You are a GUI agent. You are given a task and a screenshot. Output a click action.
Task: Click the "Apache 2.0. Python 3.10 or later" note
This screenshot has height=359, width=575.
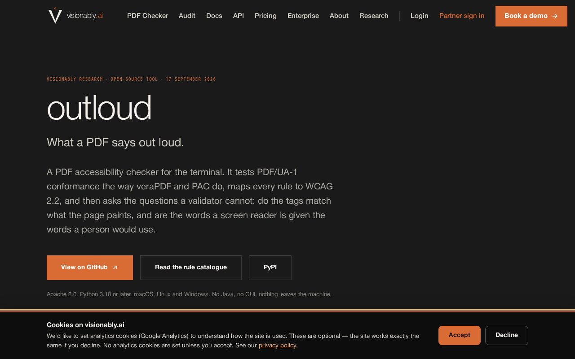pyautogui.click(x=189, y=294)
